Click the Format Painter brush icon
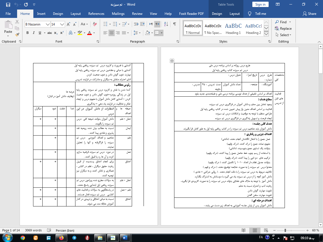This screenshot has height=242, width=323. point(17,35)
